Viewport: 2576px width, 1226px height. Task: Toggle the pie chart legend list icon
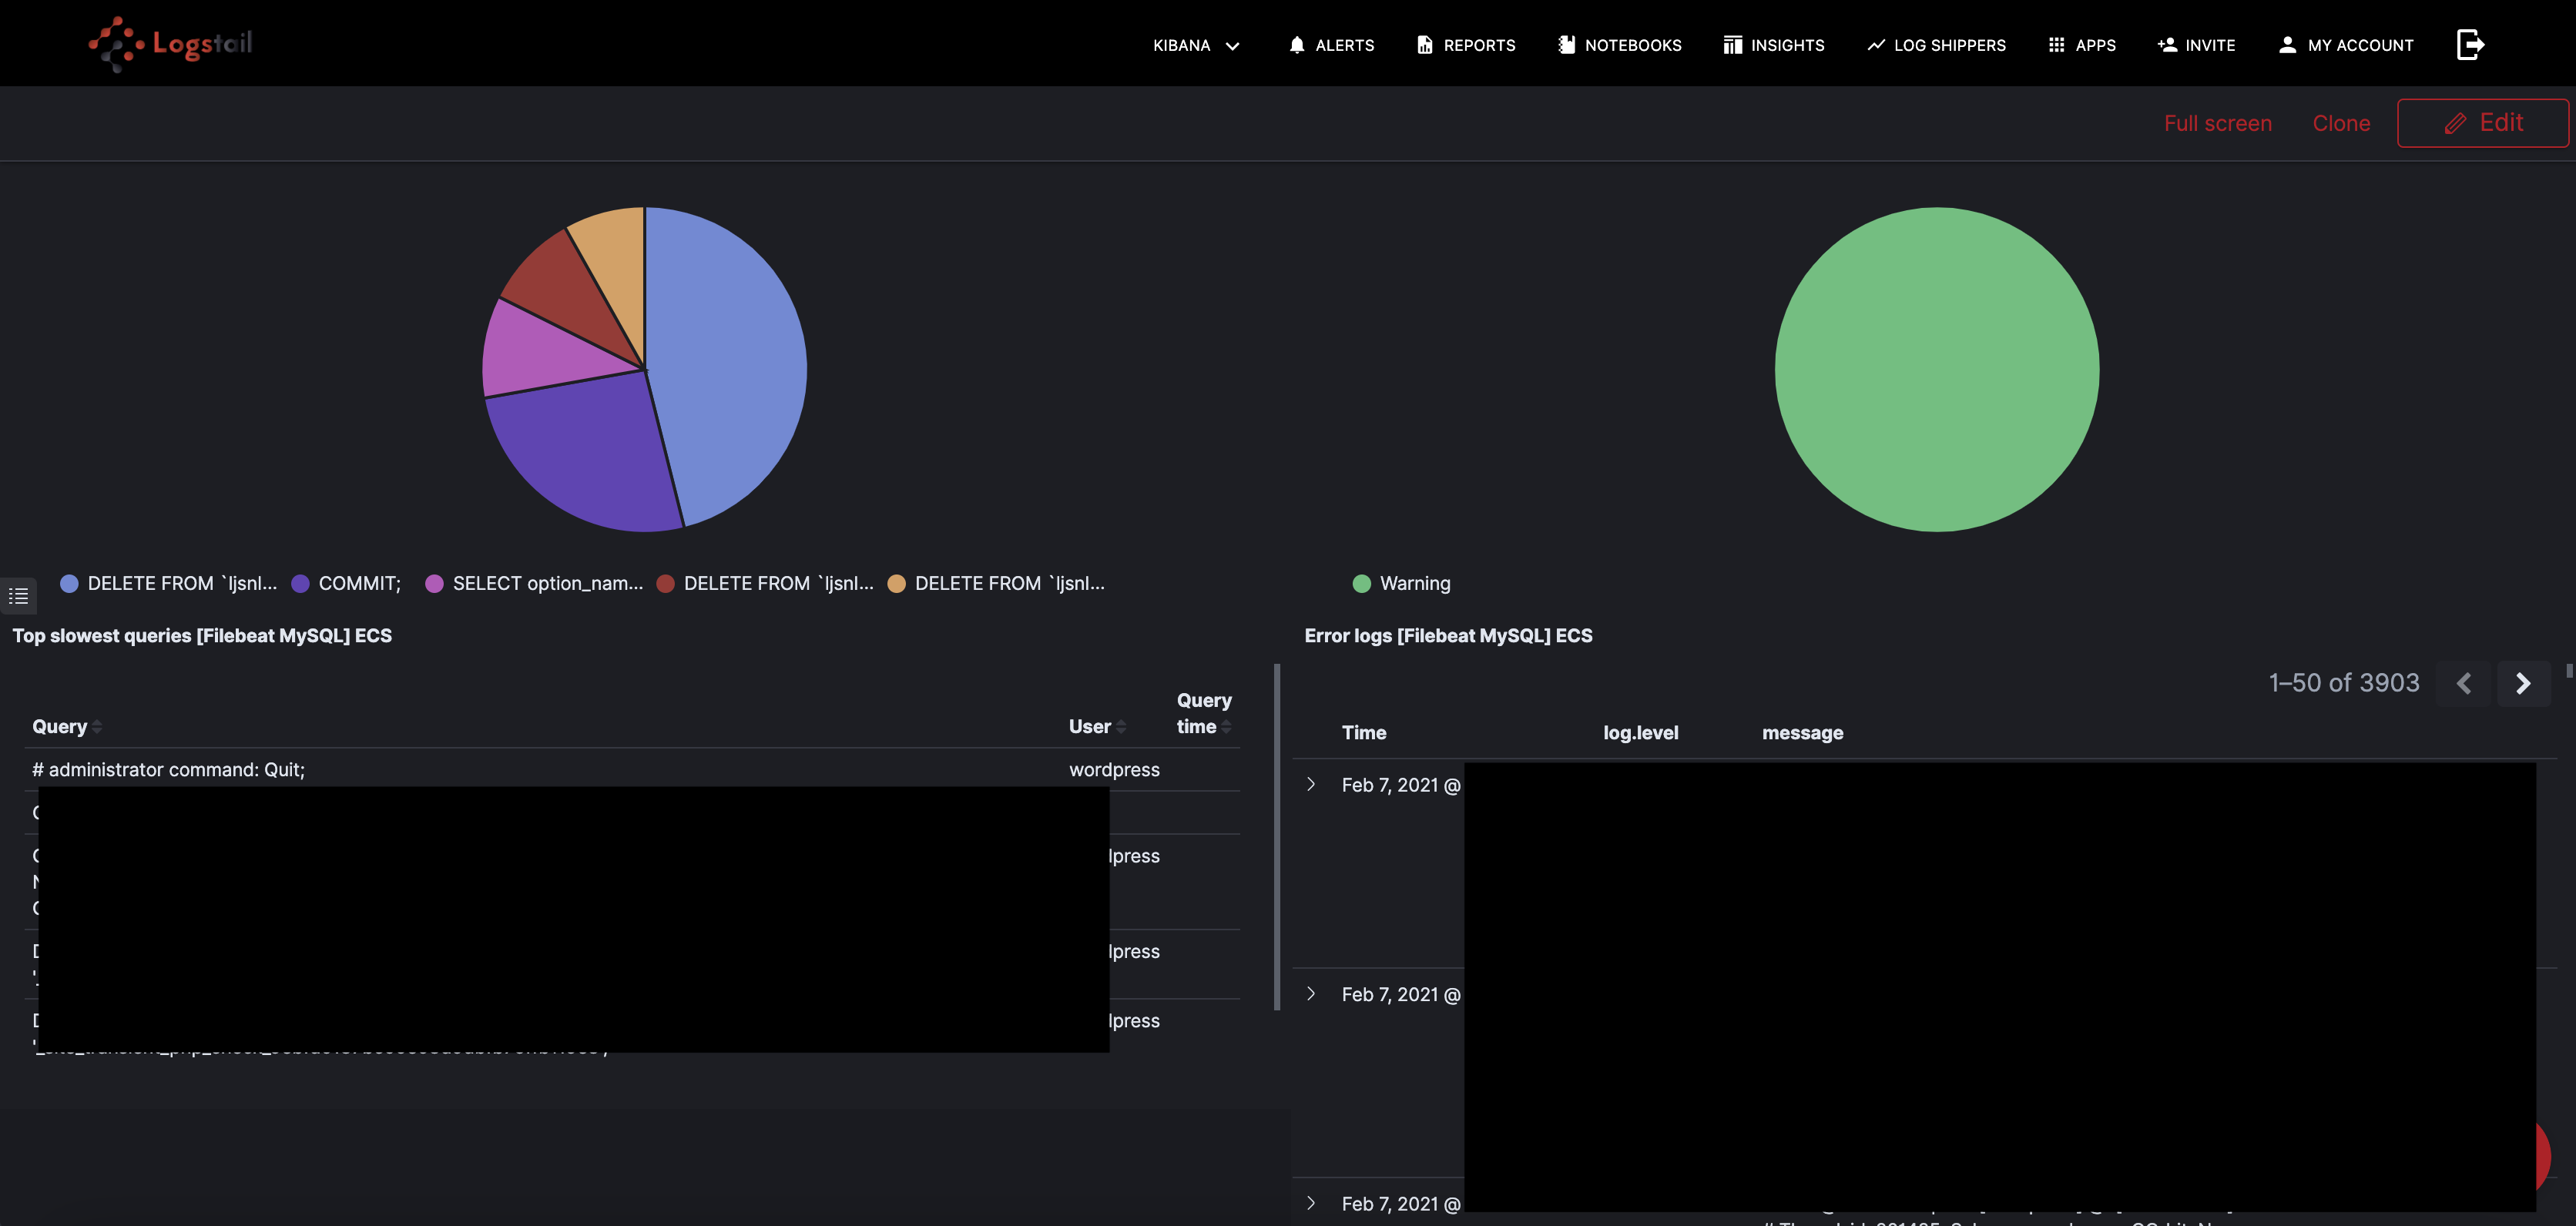tap(18, 596)
